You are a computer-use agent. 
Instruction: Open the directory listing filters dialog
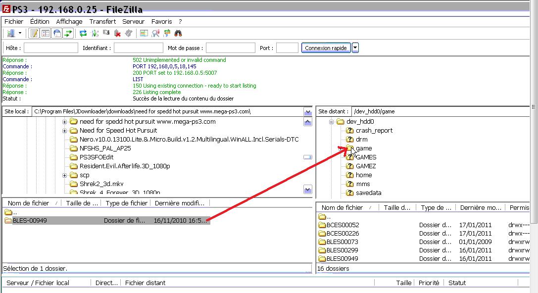click(x=144, y=33)
